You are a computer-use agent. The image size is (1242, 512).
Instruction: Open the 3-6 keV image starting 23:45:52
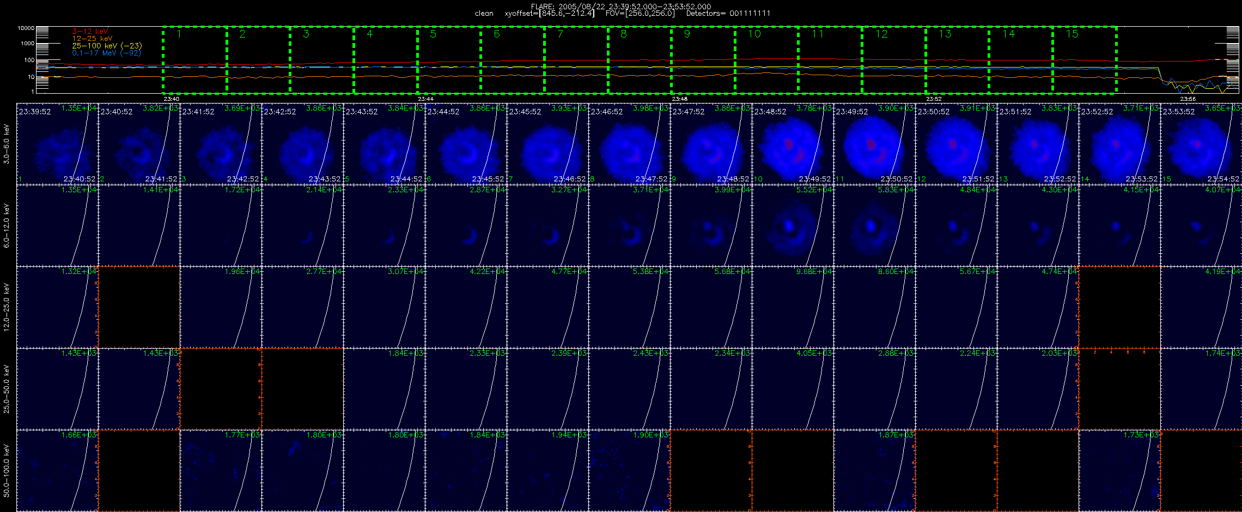coord(547,144)
